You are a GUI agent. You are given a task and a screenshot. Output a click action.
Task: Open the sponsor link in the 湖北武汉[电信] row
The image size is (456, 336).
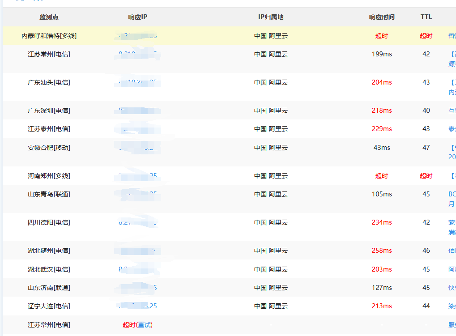click(452, 269)
